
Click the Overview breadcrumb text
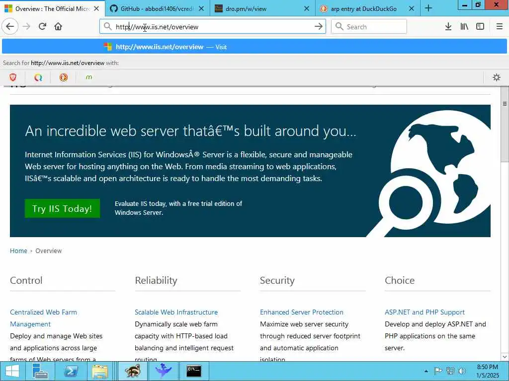48,251
